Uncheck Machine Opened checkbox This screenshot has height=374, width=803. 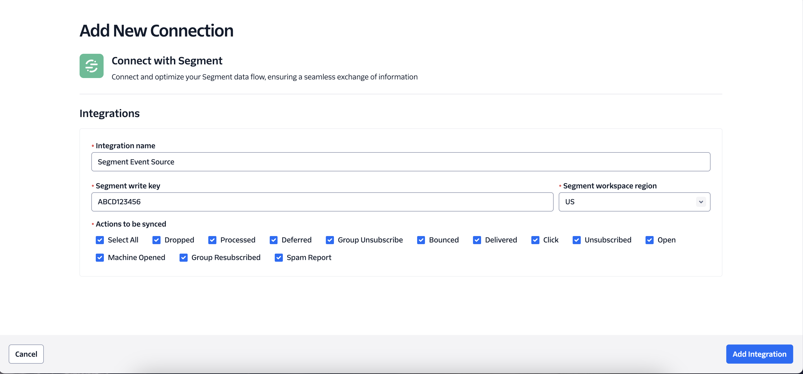click(100, 258)
